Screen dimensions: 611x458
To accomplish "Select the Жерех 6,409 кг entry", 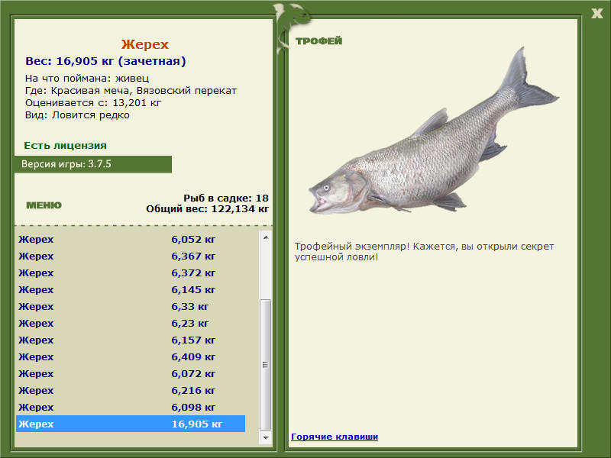I will click(131, 356).
